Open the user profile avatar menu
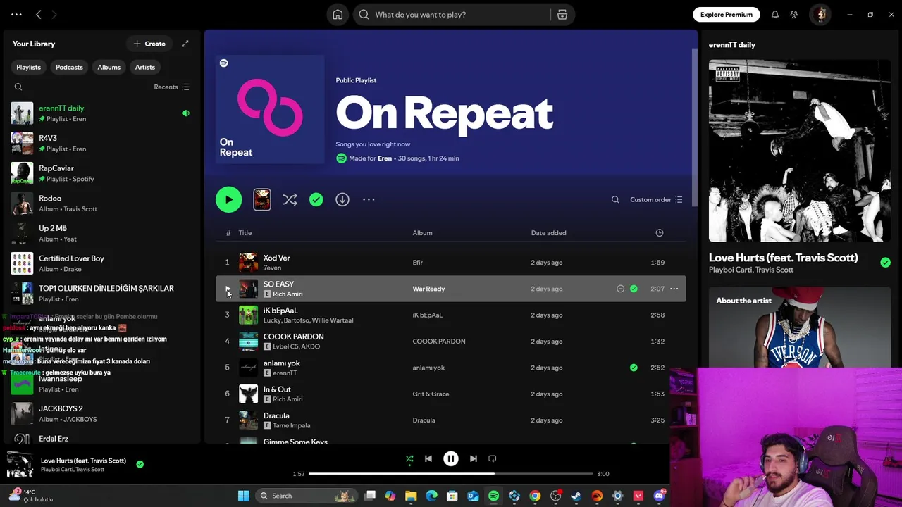 [x=820, y=15]
